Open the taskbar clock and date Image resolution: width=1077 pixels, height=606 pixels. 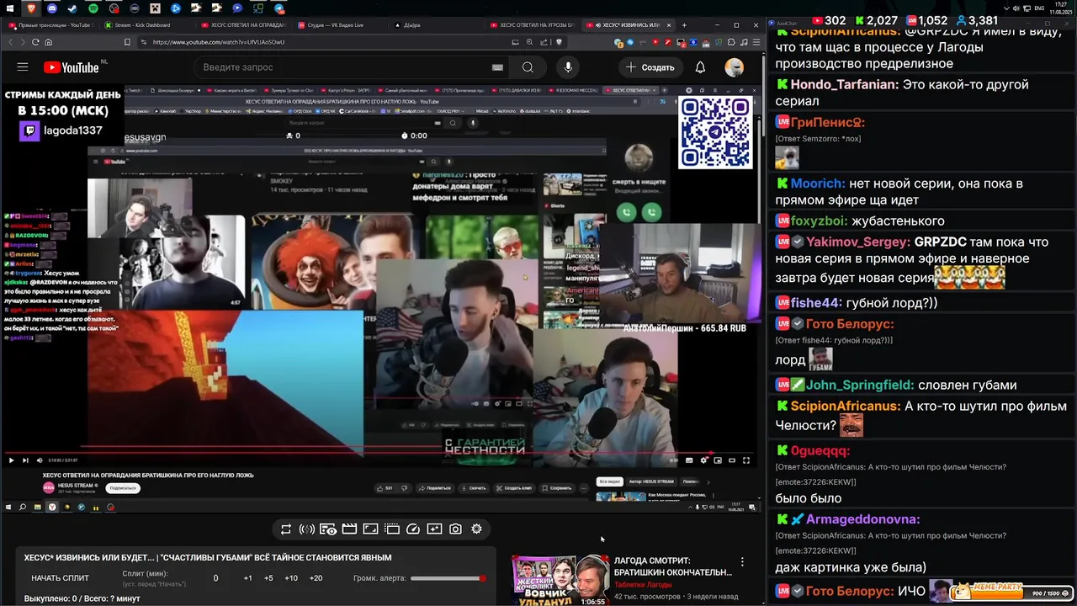1063,8
